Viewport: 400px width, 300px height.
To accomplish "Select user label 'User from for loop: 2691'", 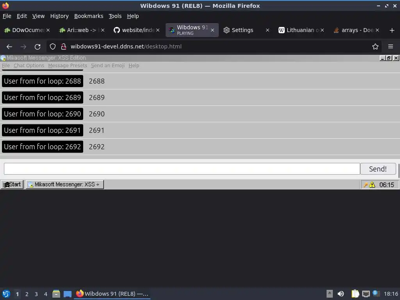I will coord(42,130).
